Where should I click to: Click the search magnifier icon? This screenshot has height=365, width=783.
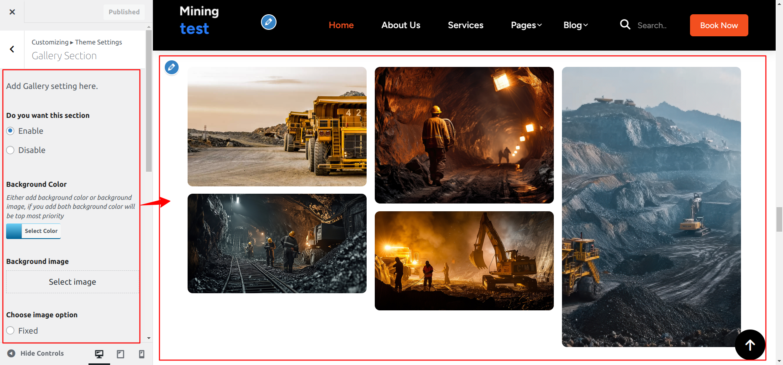point(625,25)
